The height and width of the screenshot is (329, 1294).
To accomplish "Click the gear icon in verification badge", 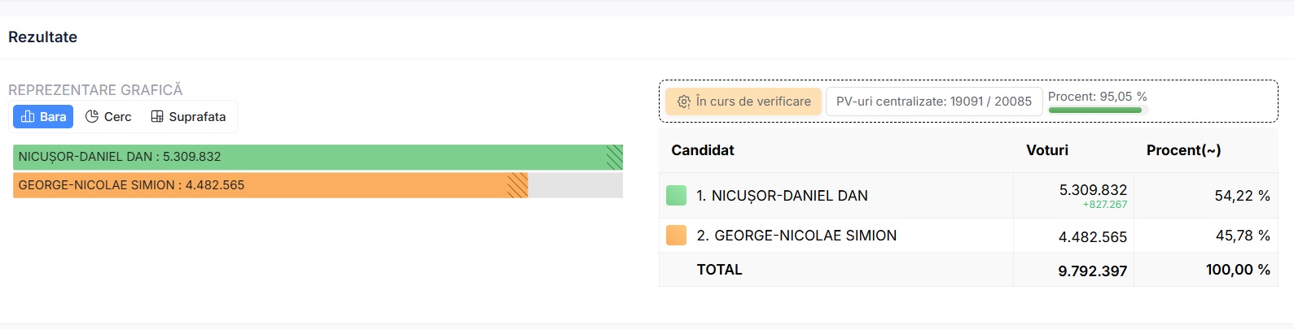I will [x=684, y=102].
